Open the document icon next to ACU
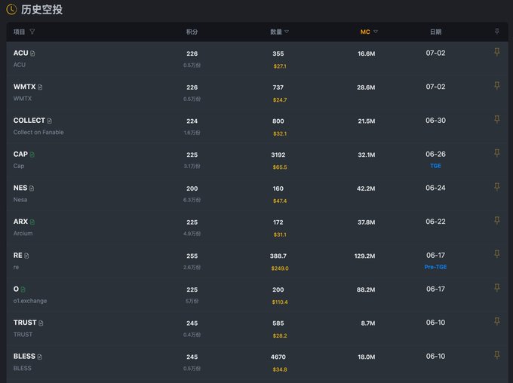Image resolution: width=513 pixels, height=383 pixels. point(32,54)
